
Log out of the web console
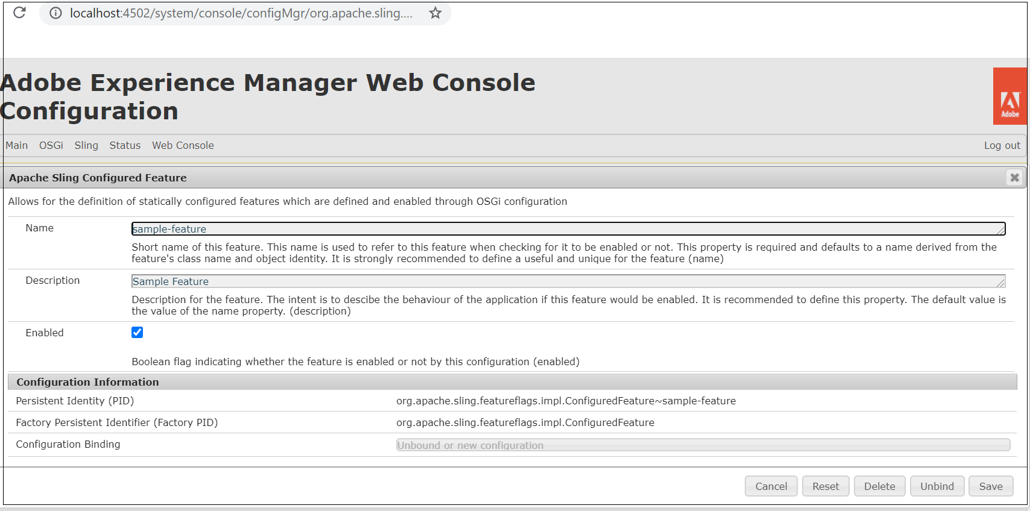(x=1002, y=145)
